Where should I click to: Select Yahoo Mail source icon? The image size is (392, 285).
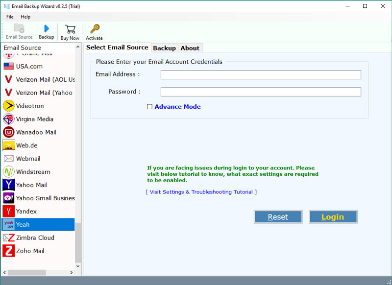pyautogui.click(x=9, y=185)
